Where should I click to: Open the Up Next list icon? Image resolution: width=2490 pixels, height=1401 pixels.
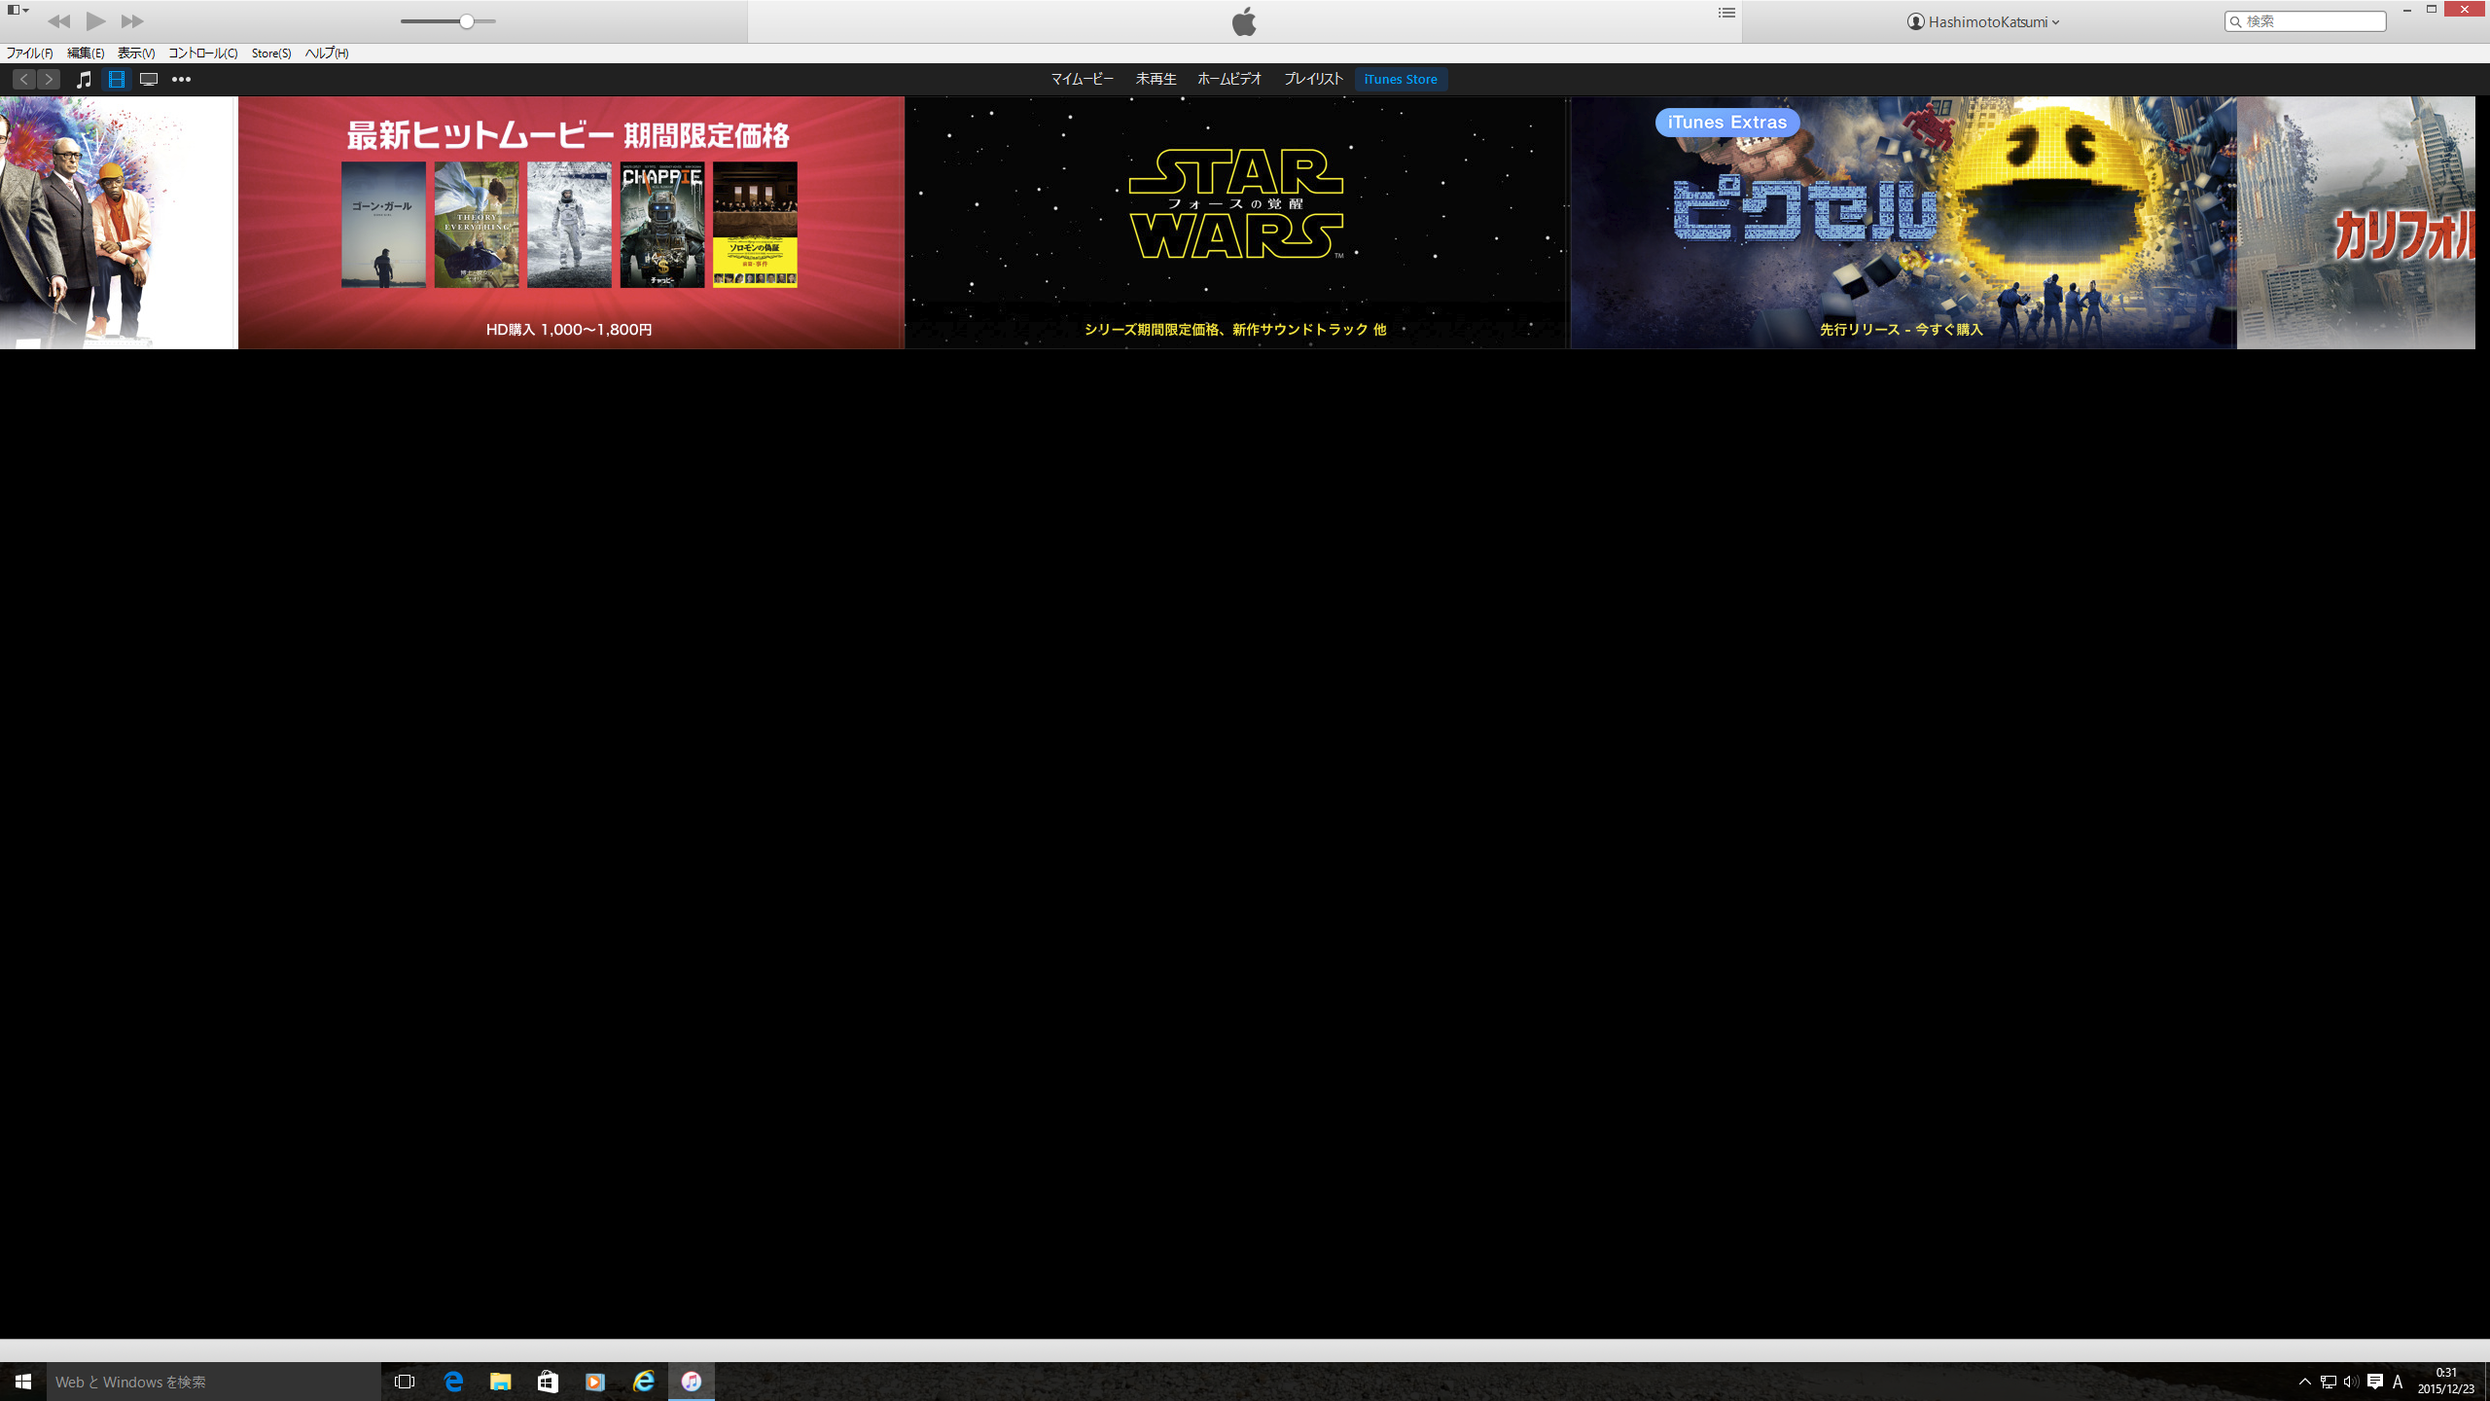click(1726, 14)
